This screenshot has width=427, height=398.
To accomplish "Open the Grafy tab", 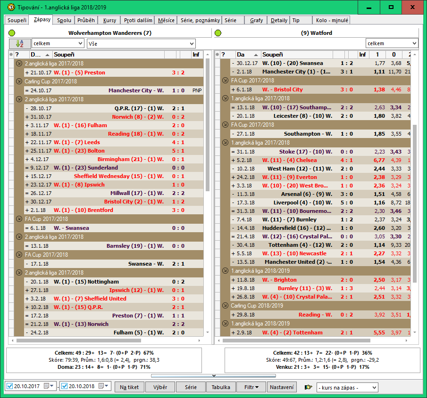I will 257,20.
